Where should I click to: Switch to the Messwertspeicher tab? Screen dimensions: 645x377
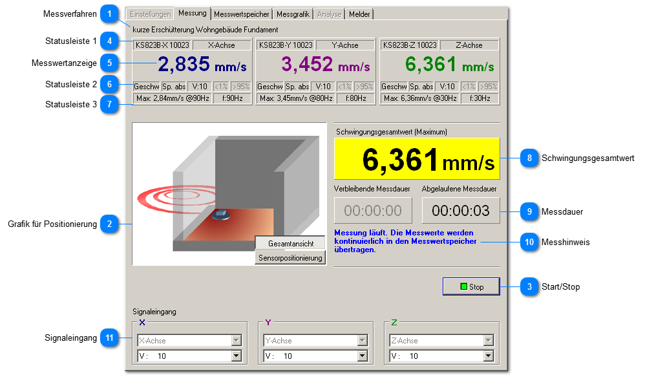point(242,14)
